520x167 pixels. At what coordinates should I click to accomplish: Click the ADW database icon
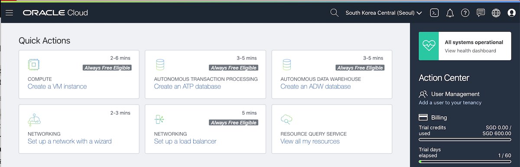pos(286,65)
